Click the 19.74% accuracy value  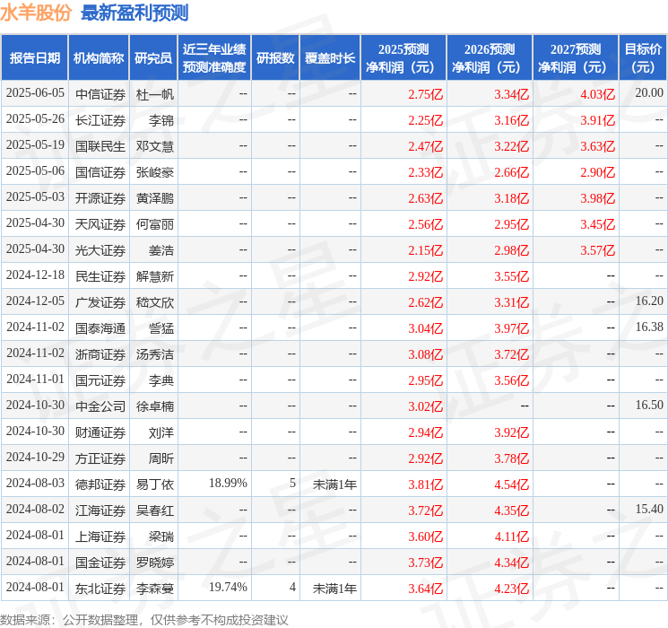(228, 587)
